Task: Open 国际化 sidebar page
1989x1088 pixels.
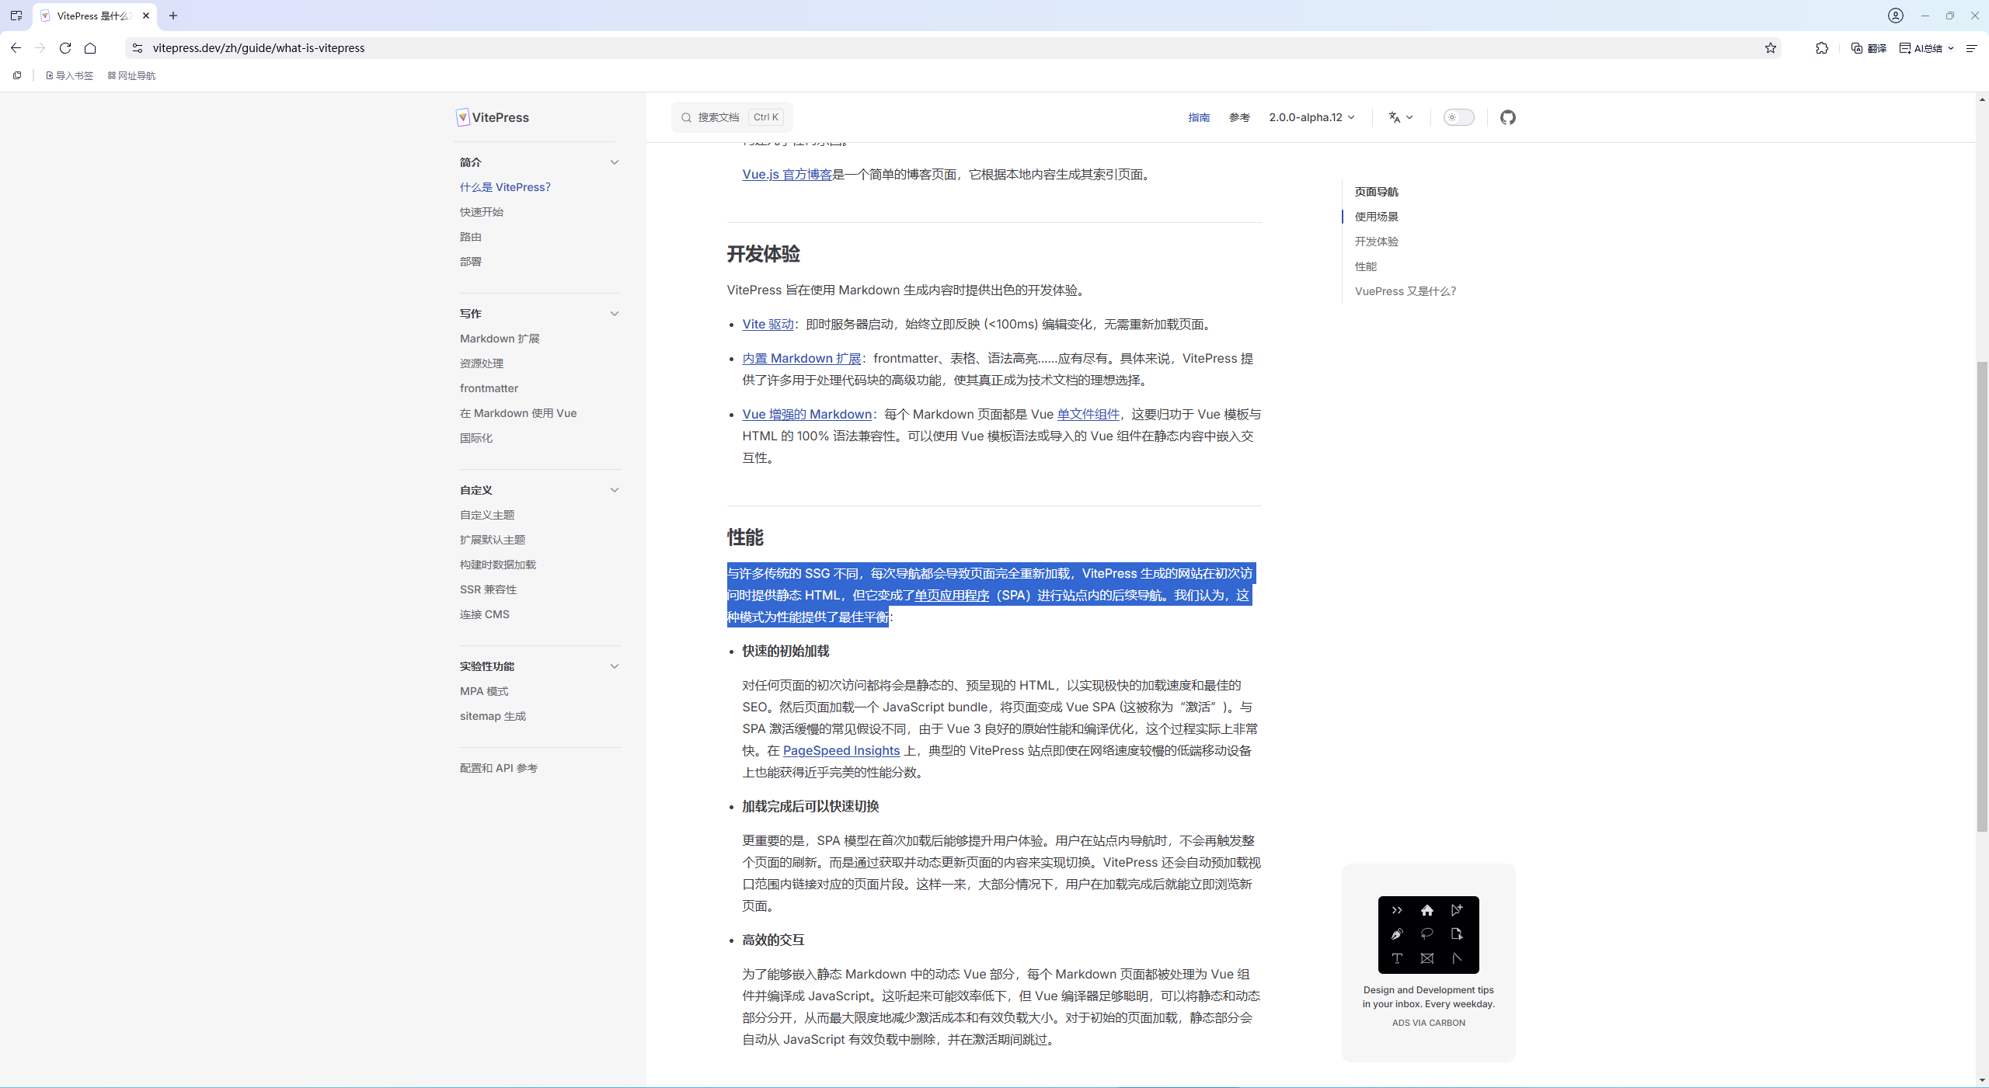Action: coord(476,438)
